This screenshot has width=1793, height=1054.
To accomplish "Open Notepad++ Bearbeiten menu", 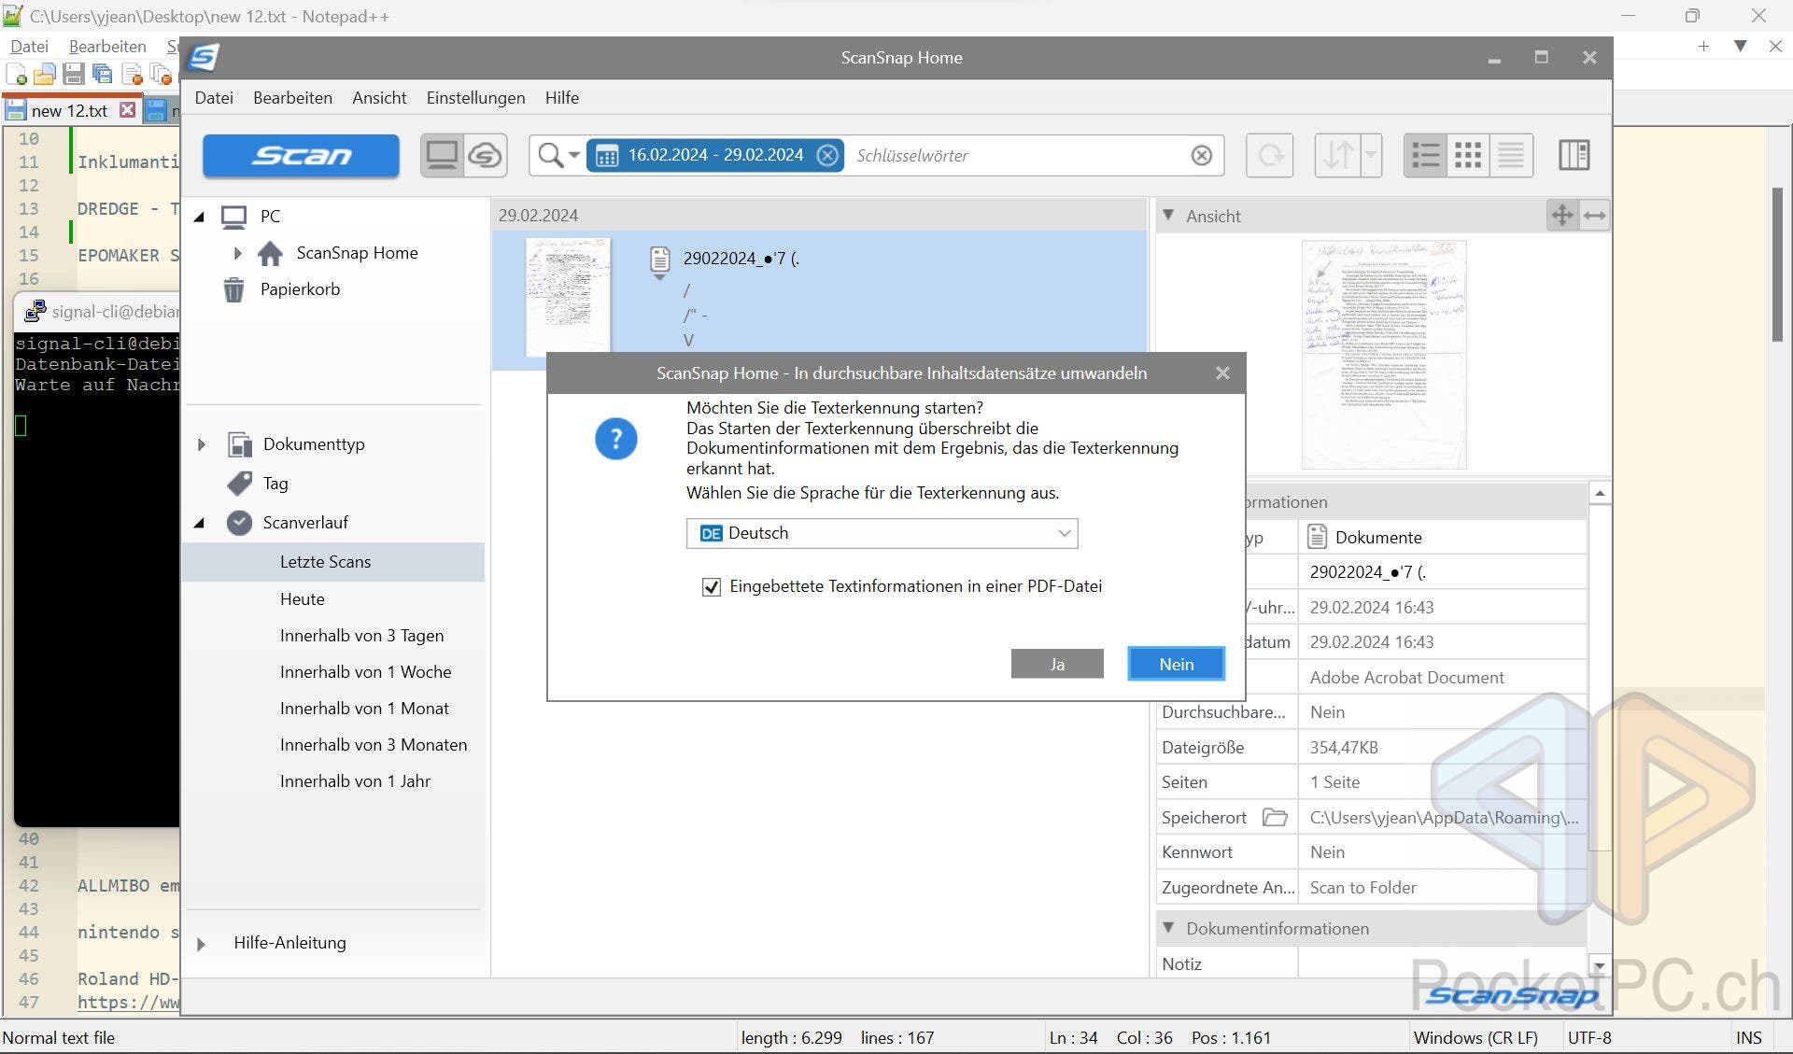I will (107, 46).
